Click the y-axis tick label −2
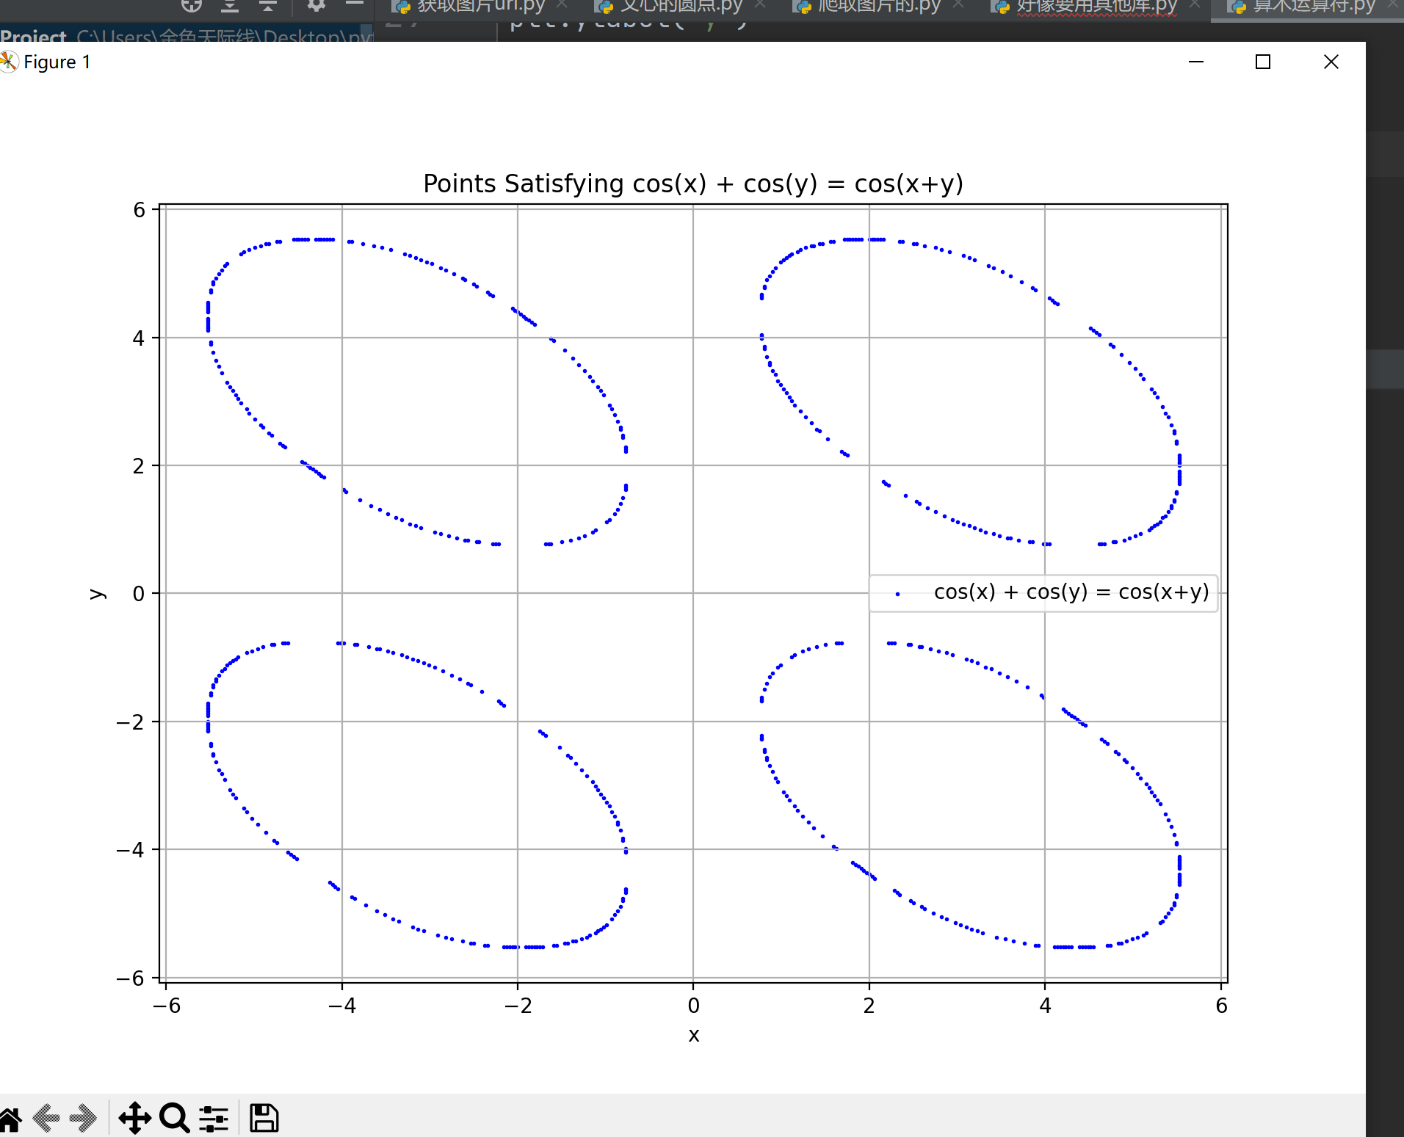Screen dimensions: 1404x1137 [130, 722]
